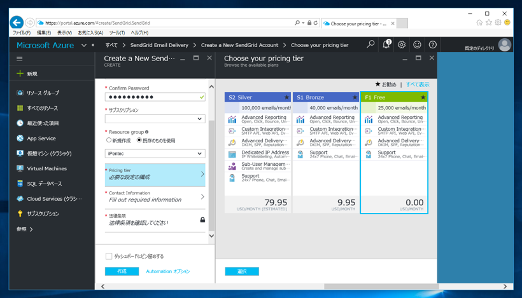
Task: Select the S2 Silver pricing card header
Action: (258, 97)
